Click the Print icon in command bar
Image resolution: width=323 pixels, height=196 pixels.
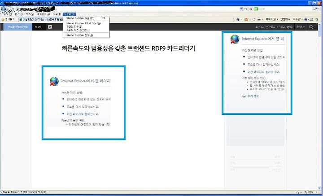(x=259, y=19)
